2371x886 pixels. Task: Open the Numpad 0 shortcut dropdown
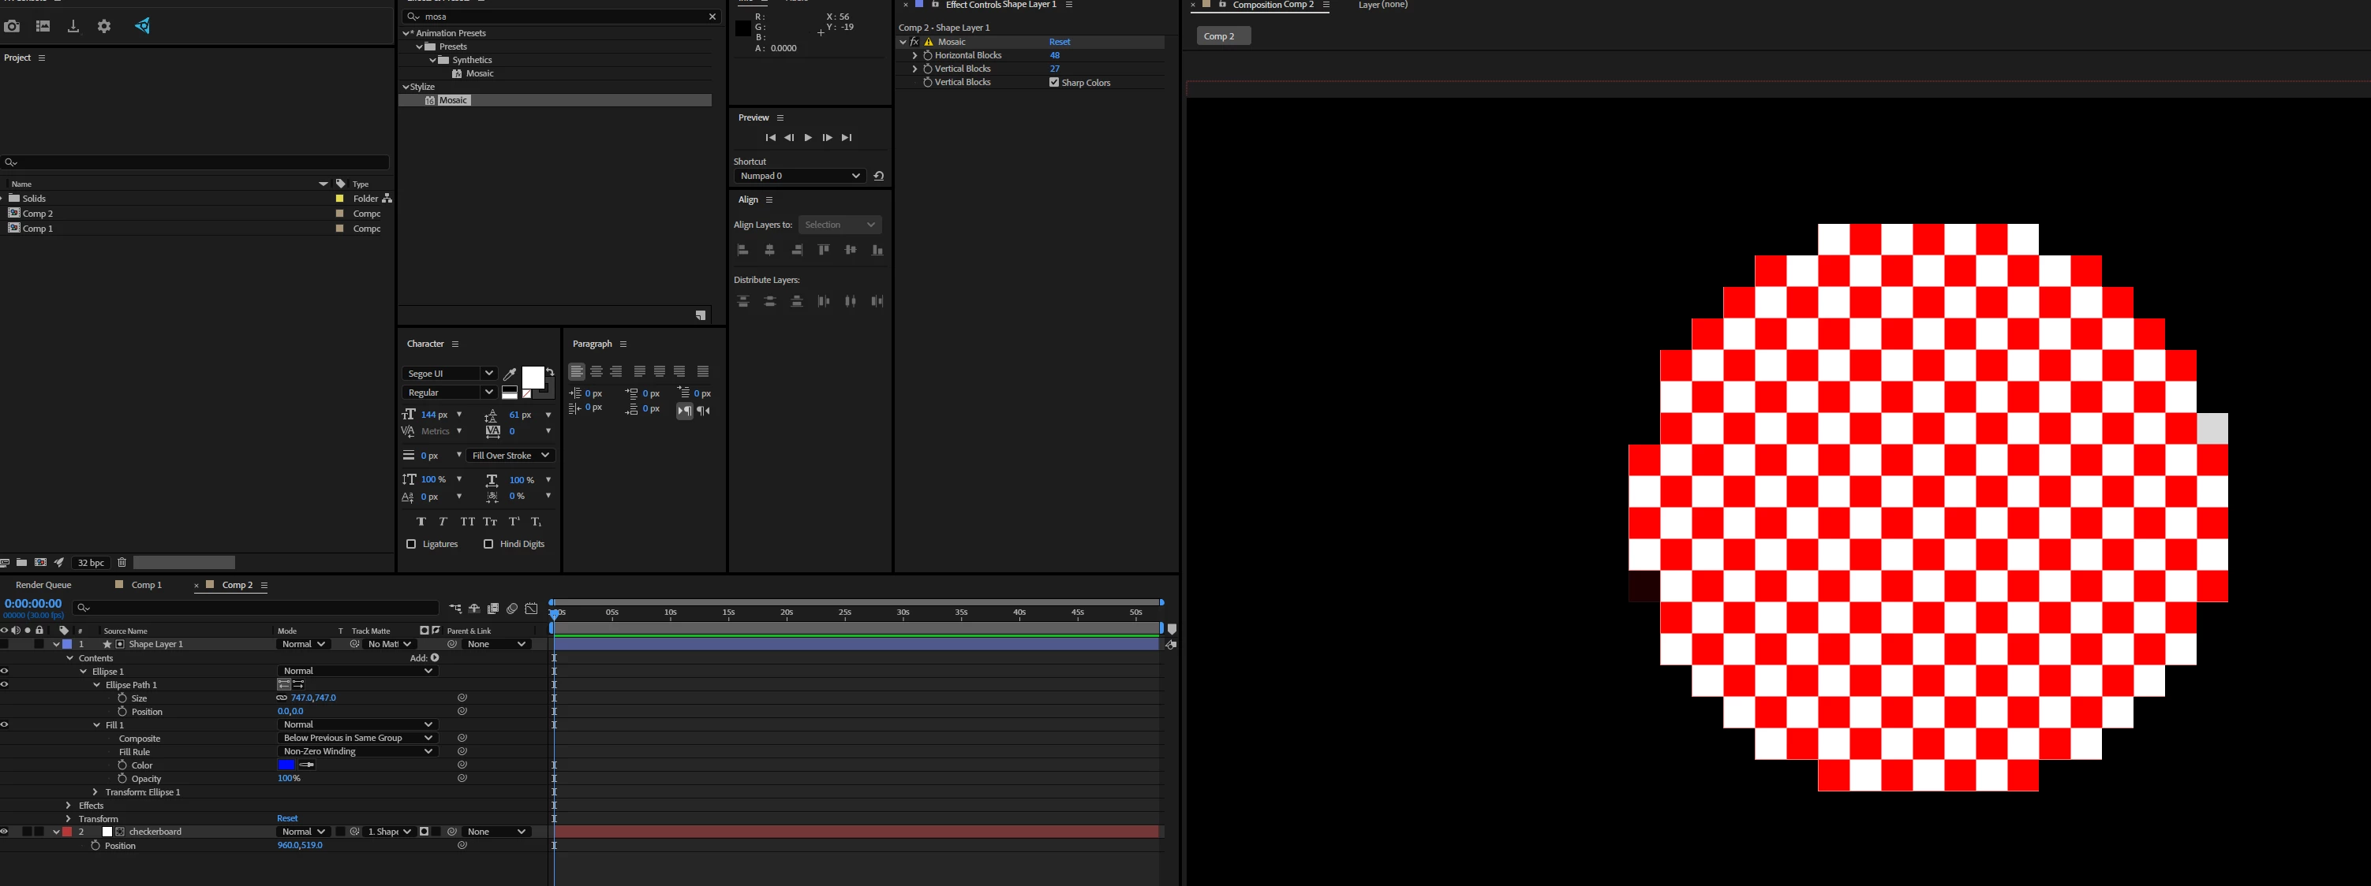point(798,176)
